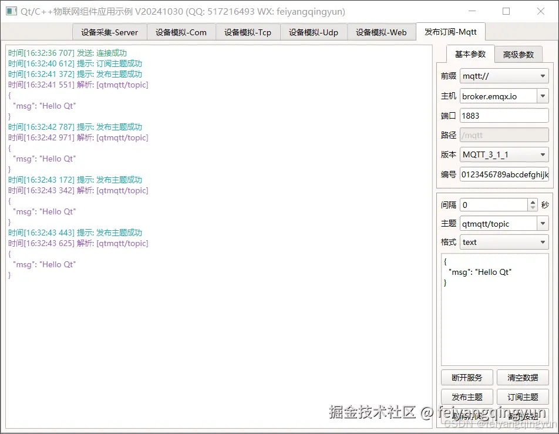Click the 断开服务 disconnect button
Image resolution: width=559 pixels, height=434 pixels.
point(467,378)
